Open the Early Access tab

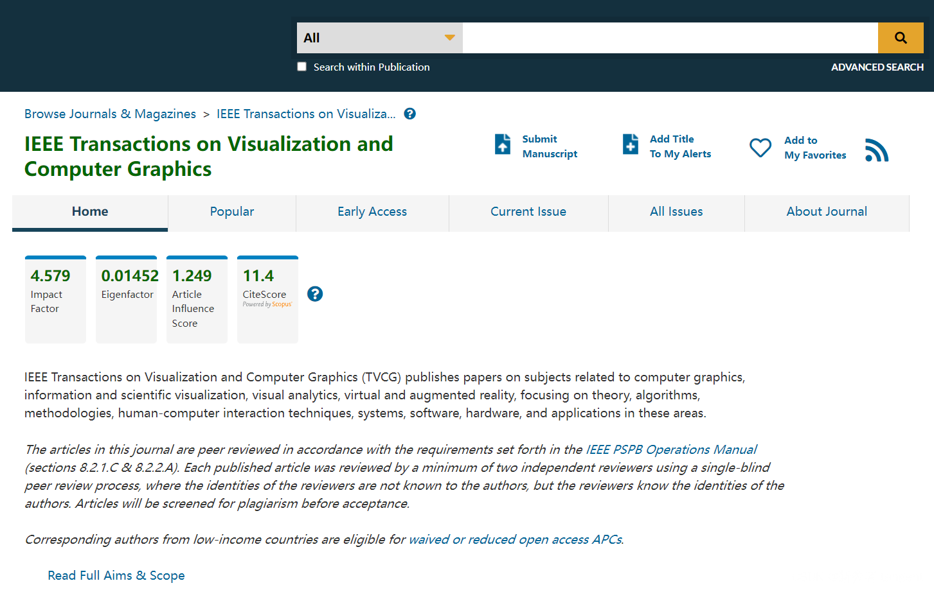[372, 213]
